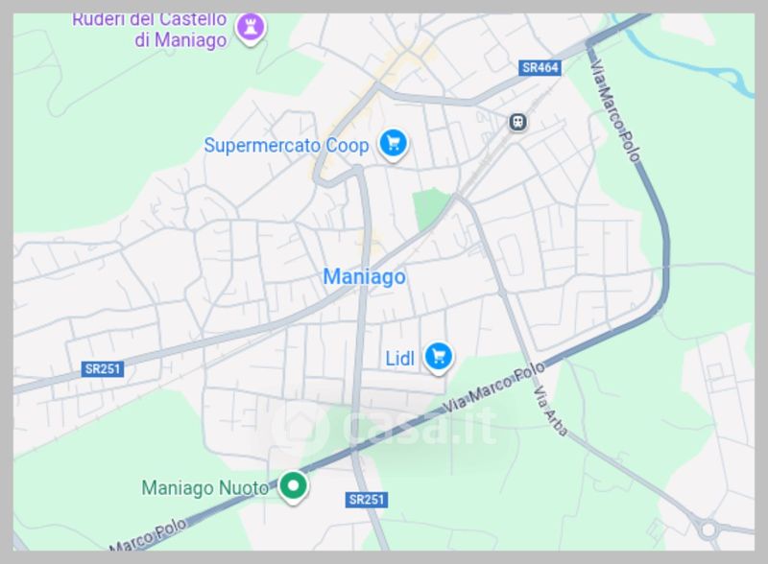Select the castle ruins purple marker
The image size is (768, 564).
click(x=251, y=28)
